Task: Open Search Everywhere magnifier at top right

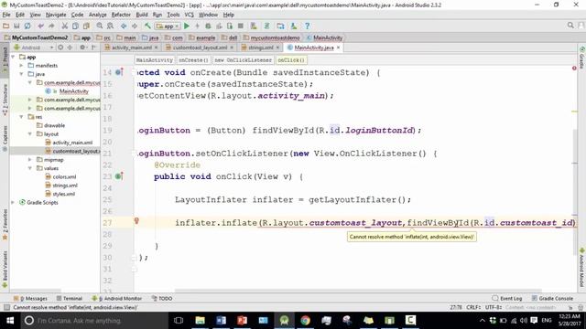Action: click(570, 26)
